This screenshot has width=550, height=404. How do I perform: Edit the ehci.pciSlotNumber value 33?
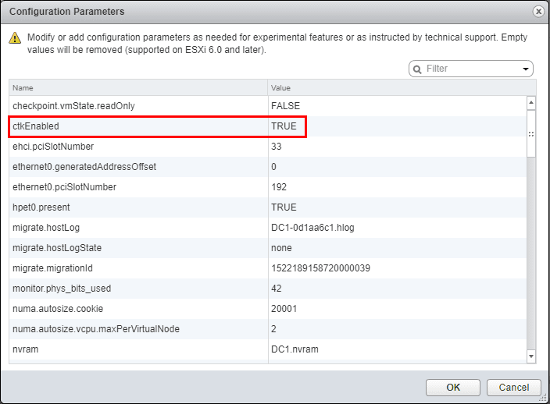click(277, 146)
